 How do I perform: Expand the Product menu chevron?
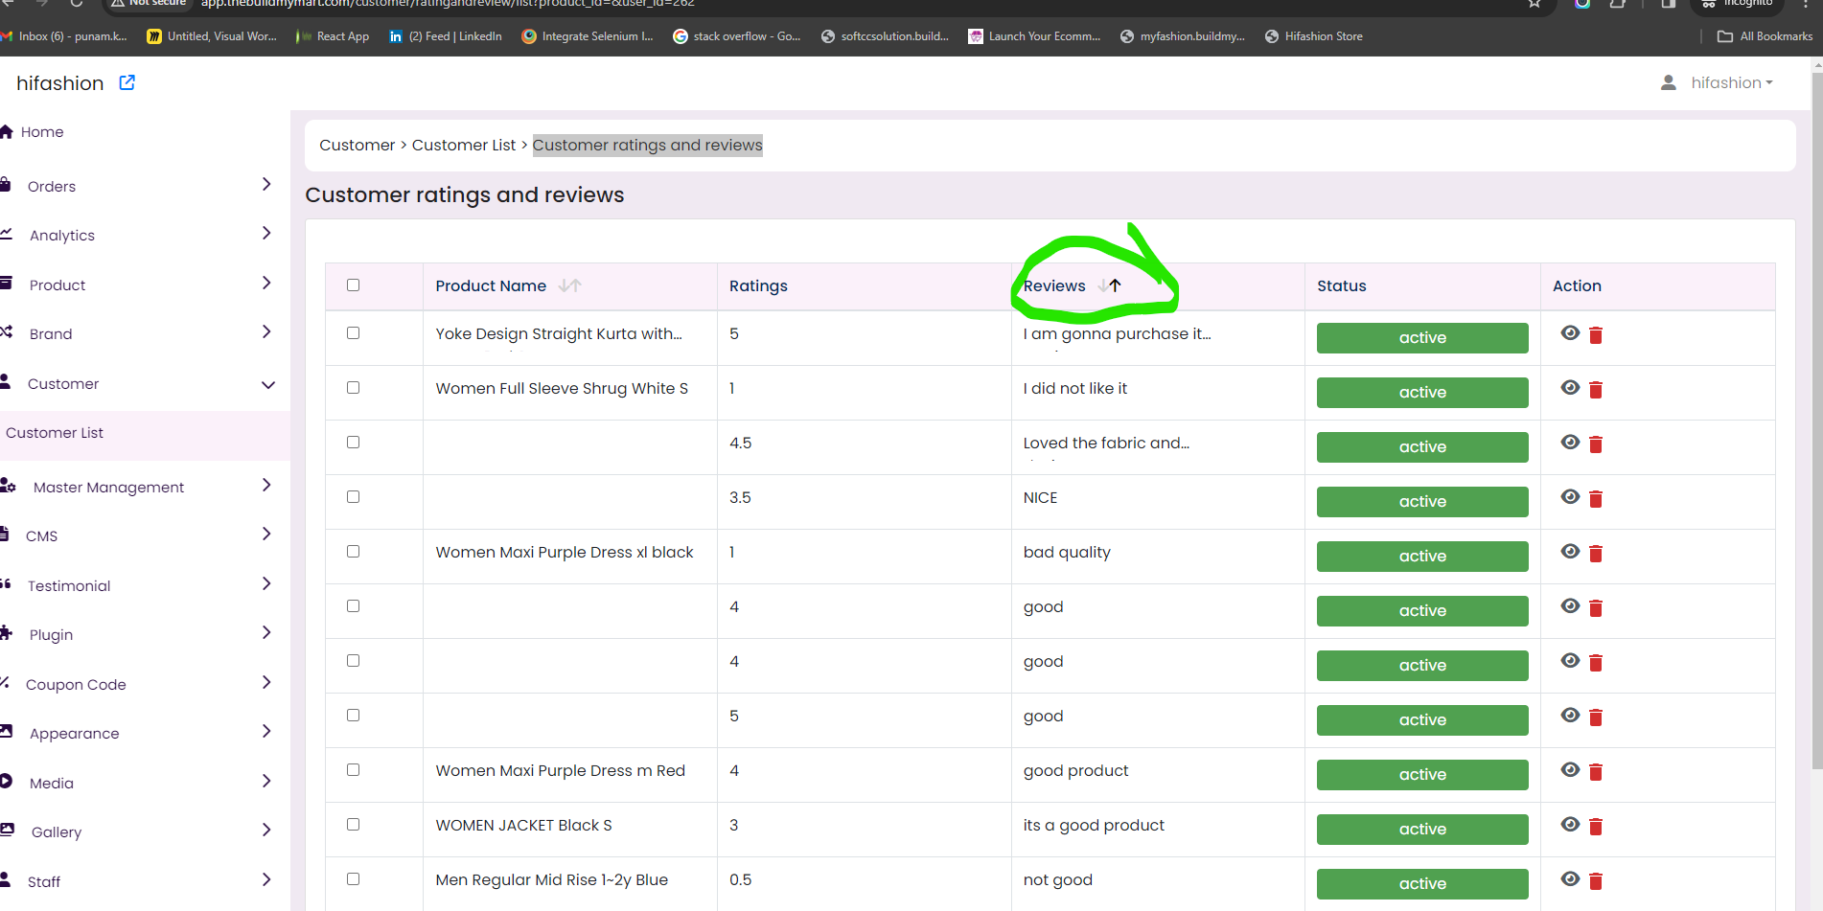click(x=266, y=283)
